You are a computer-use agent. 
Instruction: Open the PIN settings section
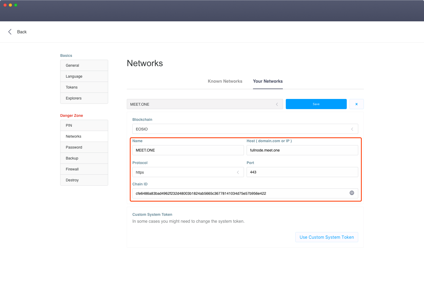click(x=84, y=125)
